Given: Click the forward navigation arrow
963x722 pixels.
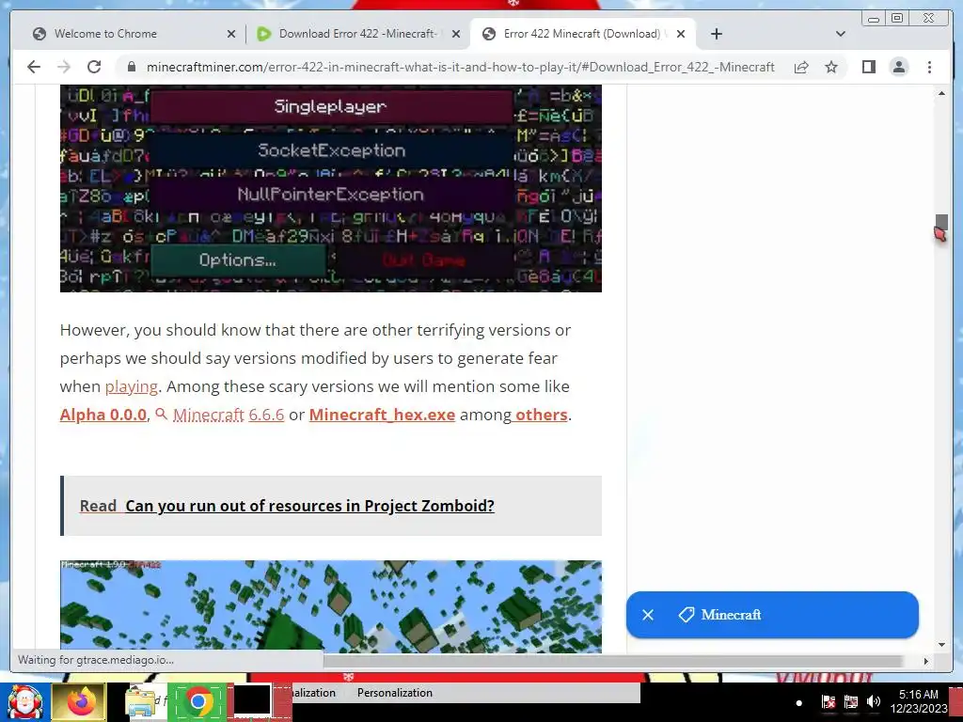Looking at the screenshot, I should [x=64, y=67].
